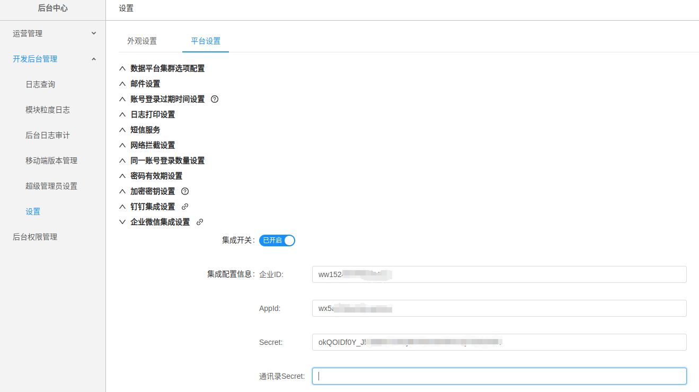Expand the 邮件设置 section
Viewport: 699px width, 392px height.
pyautogui.click(x=145, y=84)
